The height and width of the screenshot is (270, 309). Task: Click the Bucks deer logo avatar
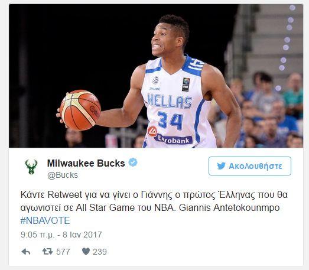click(31, 167)
